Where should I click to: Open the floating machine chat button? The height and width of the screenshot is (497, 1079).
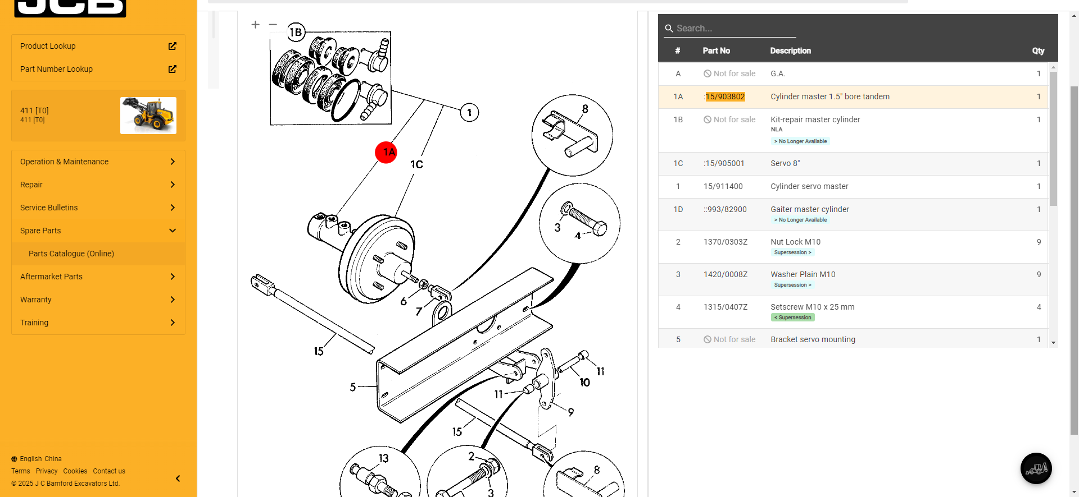(x=1036, y=468)
